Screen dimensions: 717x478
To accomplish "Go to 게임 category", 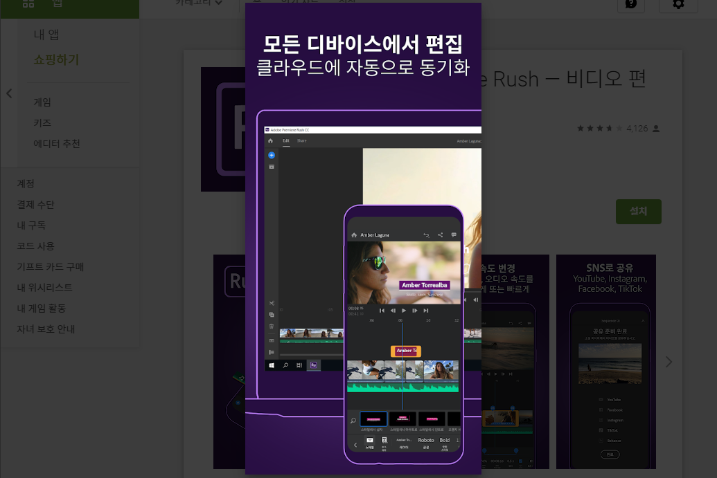I will click(42, 102).
